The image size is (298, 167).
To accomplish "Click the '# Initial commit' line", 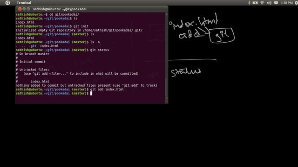I will pos(31,62).
